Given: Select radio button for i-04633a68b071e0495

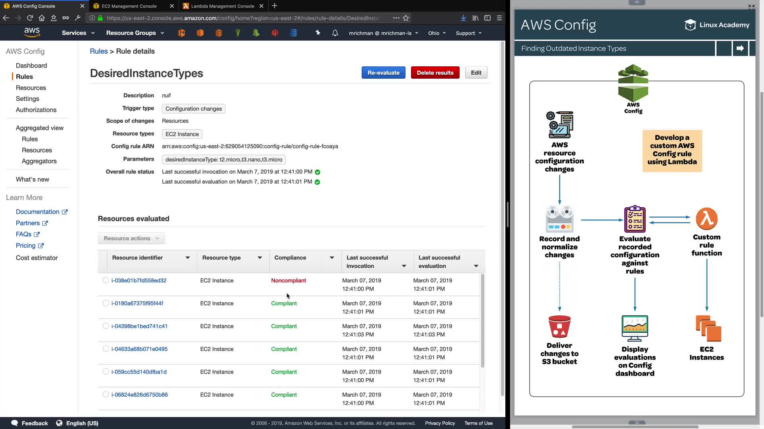Looking at the screenshot, I should coord(105,349).
